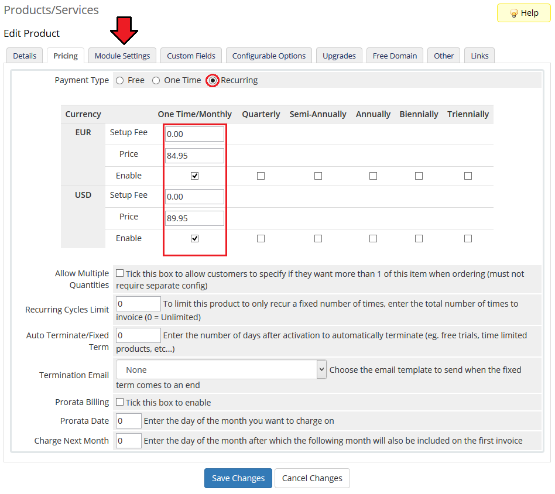This screenshot has height=494, width=555.
Task: Click the Triennially column header
Action: coord(468,114)
